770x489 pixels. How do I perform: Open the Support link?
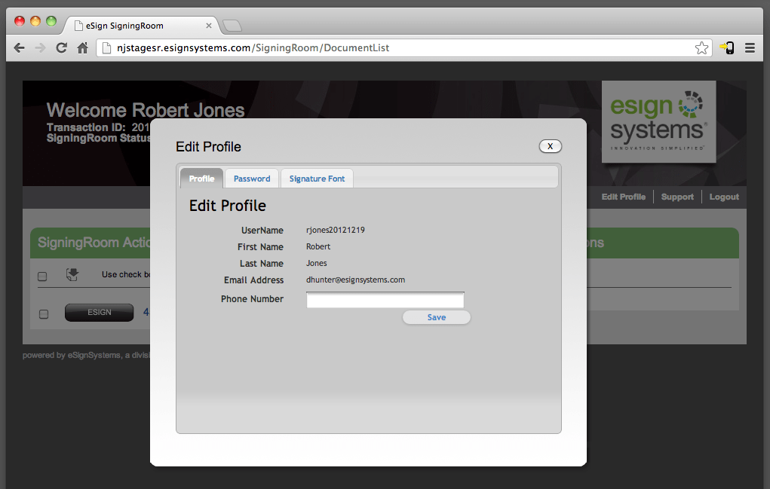pyautogui.click(x=677, y=197)
